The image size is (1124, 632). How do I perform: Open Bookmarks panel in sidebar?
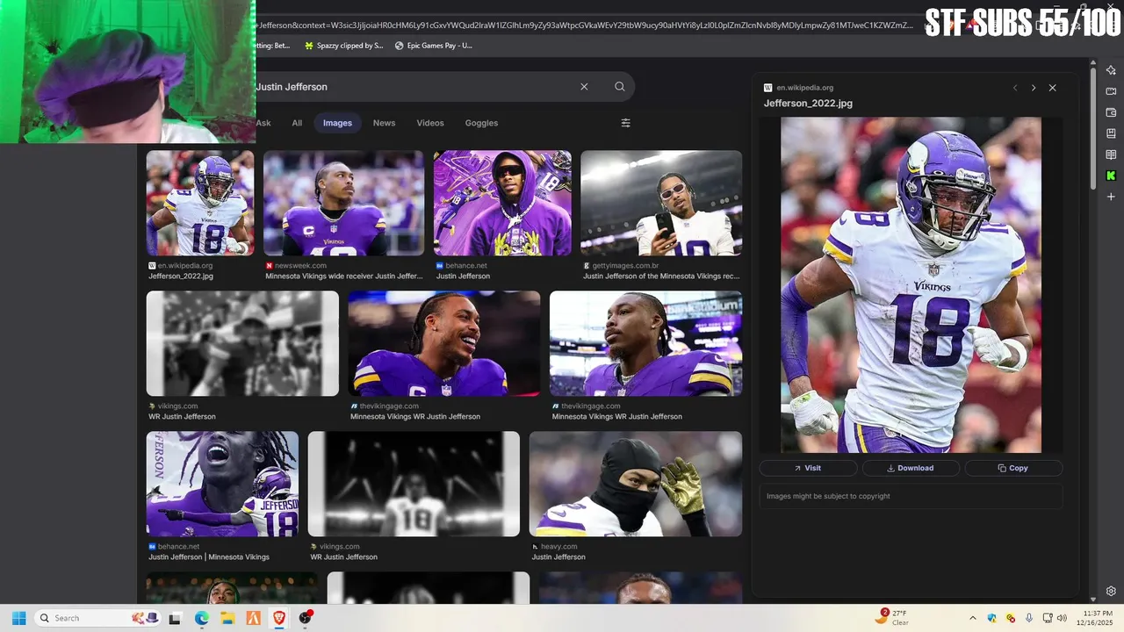pos(1111,133)
